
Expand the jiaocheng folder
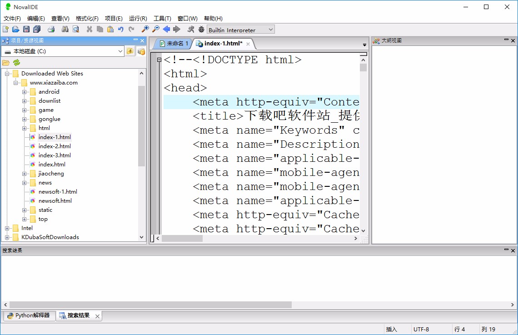(24, 174)
